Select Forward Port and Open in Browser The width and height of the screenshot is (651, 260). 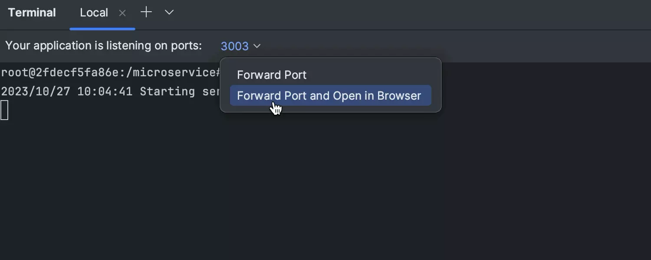click(330, 96)
